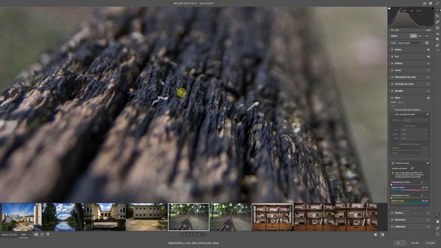
Task: Expand the Geometria panel
Action: 392,220
